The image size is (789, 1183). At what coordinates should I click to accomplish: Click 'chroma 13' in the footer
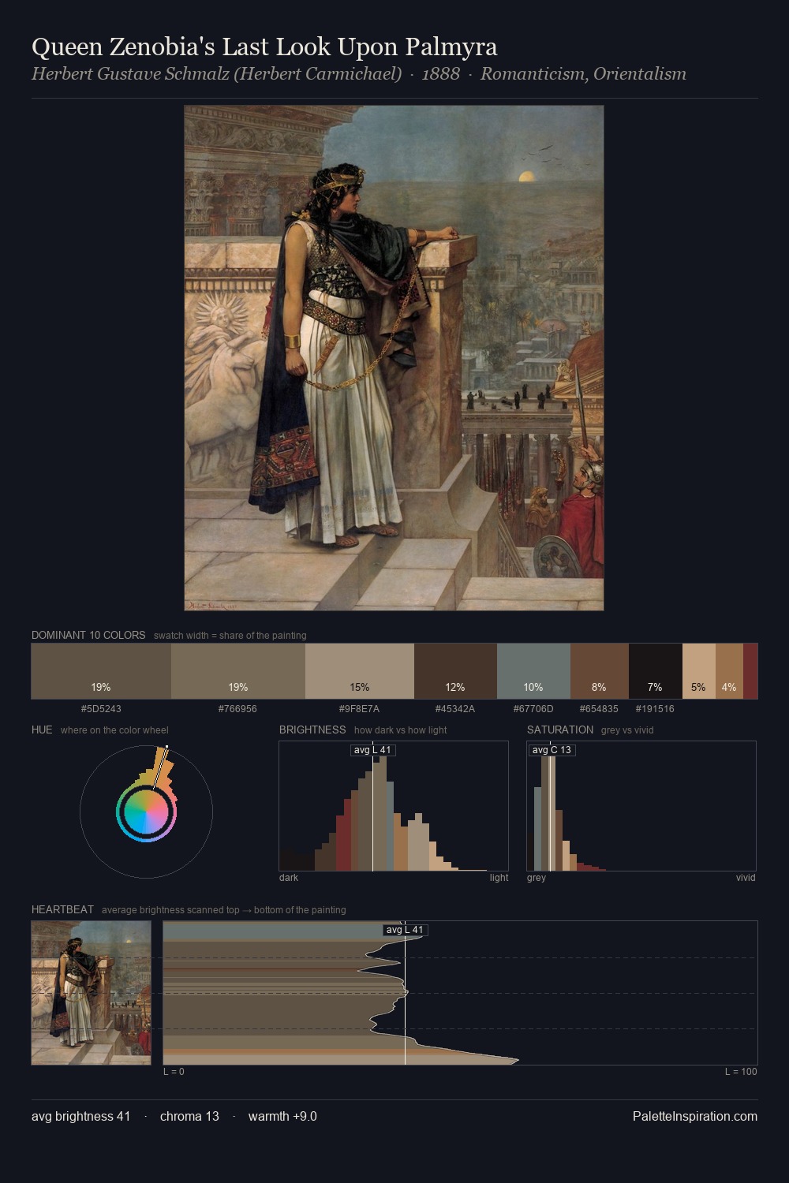189,1116
